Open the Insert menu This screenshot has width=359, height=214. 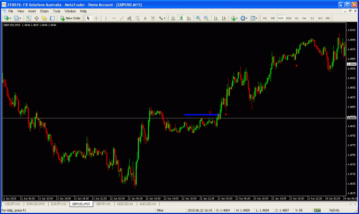(32, 11)
